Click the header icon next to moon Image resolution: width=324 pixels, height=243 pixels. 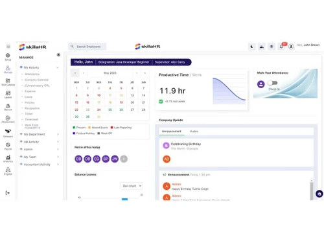click(x=262, y=47)
